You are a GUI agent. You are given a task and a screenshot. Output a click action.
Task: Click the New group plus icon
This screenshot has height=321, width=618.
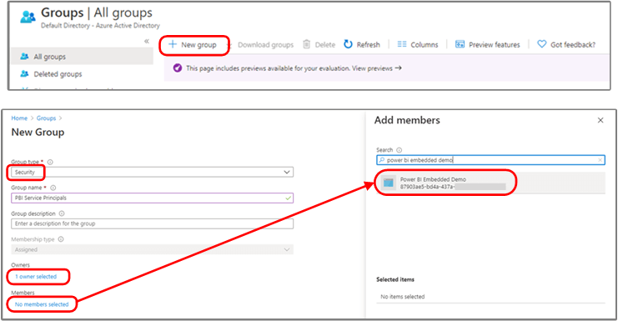point(173,44)
